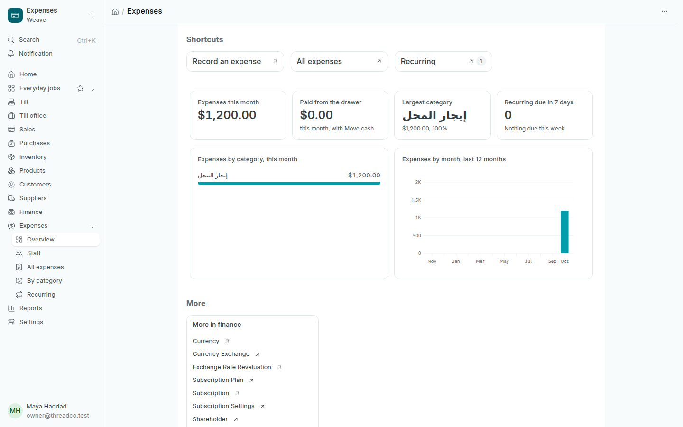Go to All expenses in sidebar
This screenshot has width=683, height=427.
pos(55,267)
